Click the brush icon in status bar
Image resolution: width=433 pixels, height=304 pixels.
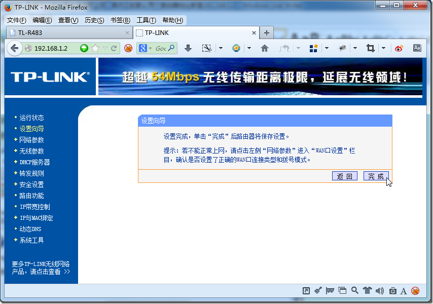point(318,290)
